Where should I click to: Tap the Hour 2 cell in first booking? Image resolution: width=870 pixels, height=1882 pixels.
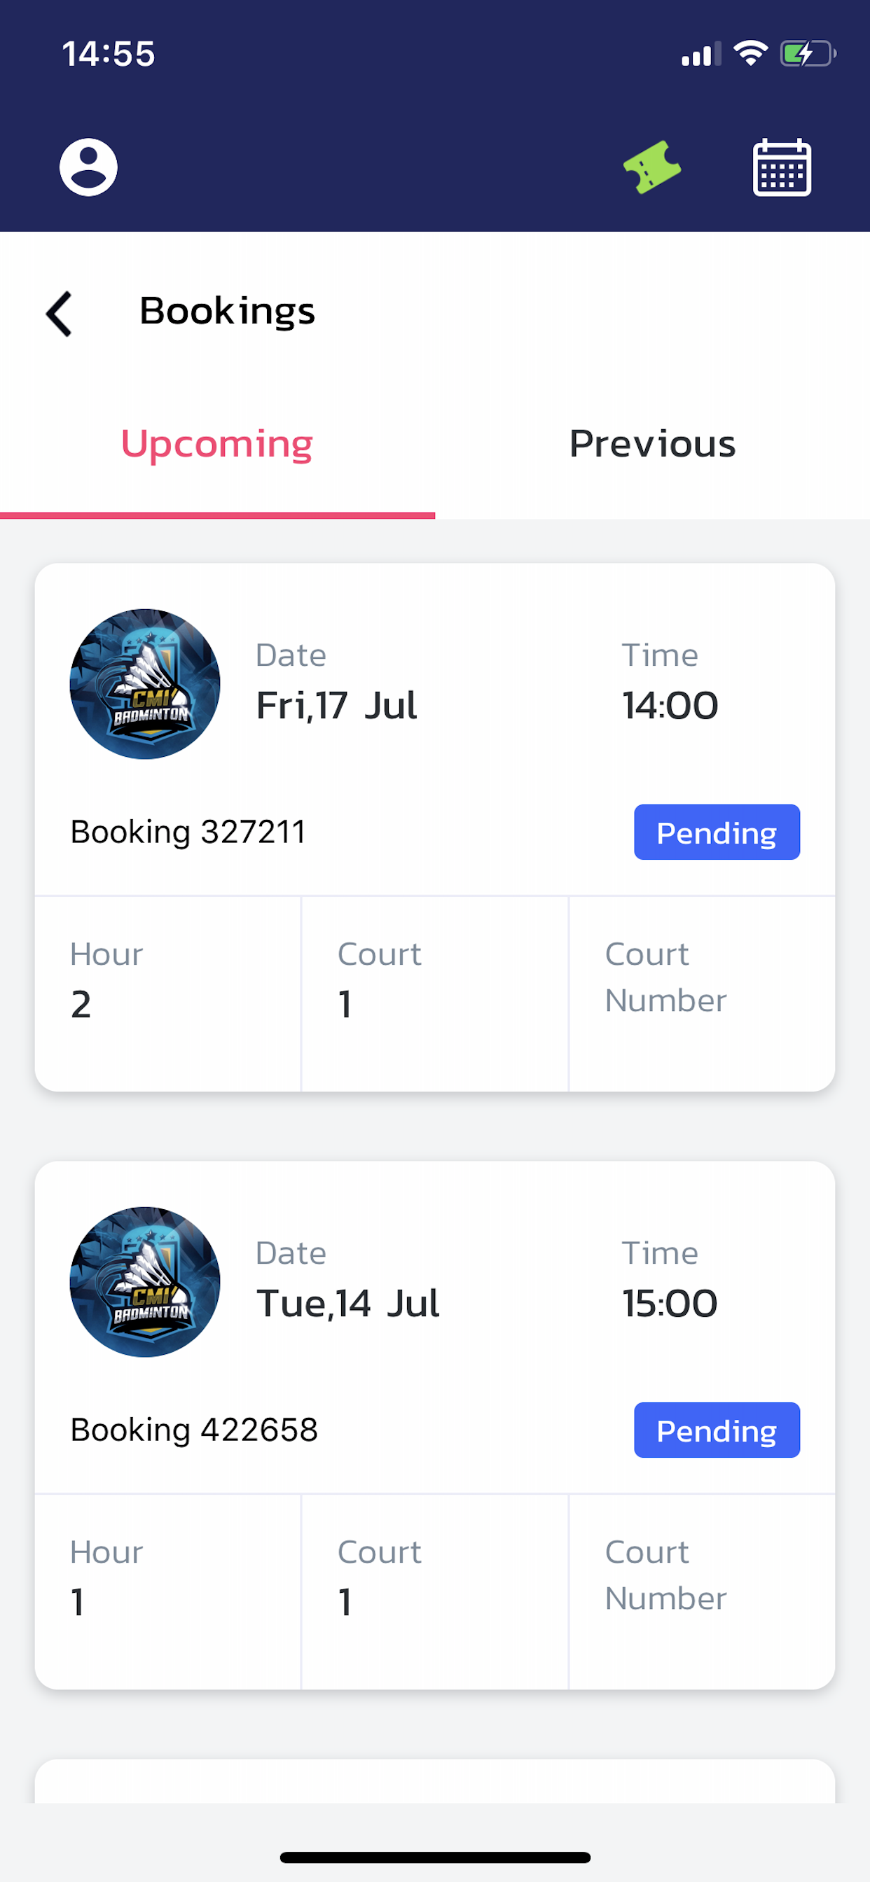[x=167, y=994]
